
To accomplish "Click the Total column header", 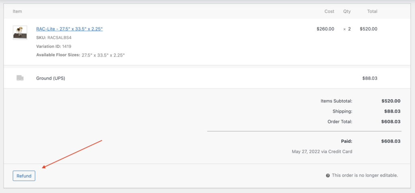I will (372, 11).
